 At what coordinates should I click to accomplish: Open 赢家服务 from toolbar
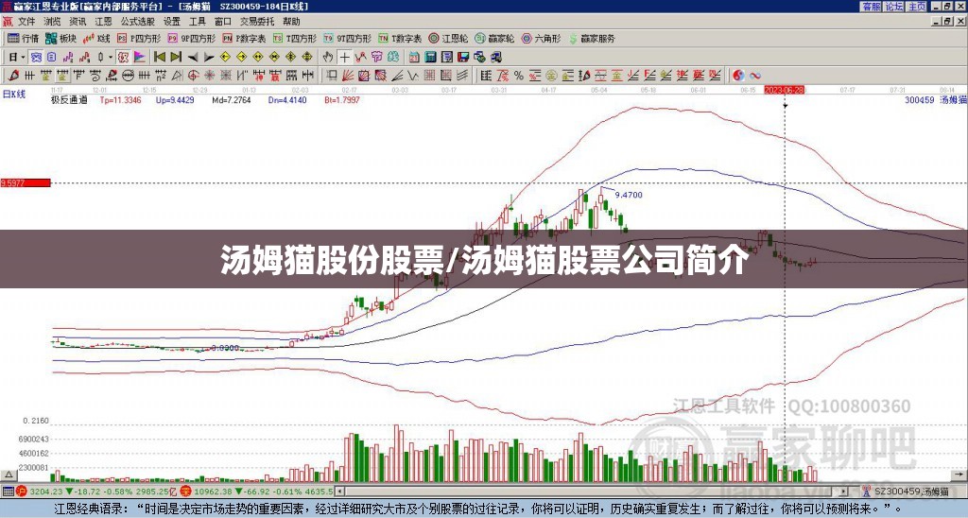592,38
